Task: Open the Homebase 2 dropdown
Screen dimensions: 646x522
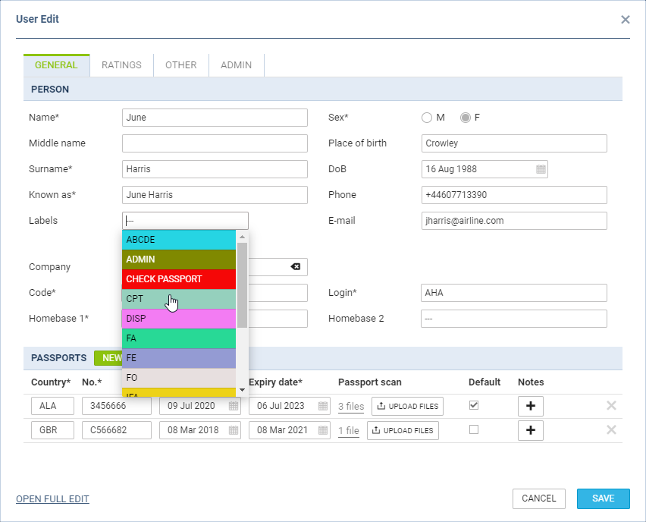Action: pyautogui.click(x=514, y=319)
